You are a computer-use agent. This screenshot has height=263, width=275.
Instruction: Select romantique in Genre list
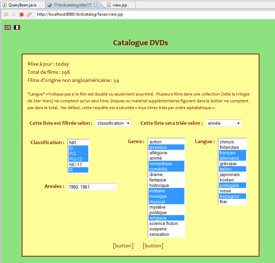166,163
